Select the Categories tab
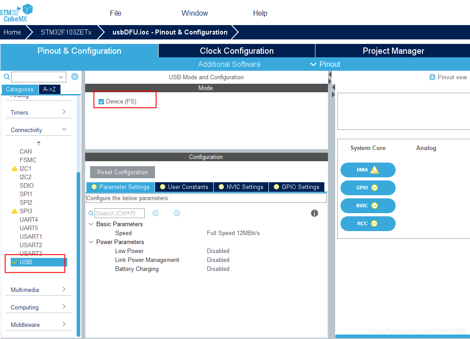Viewport: 470px width, 339px height. click(x=20, y=89)
